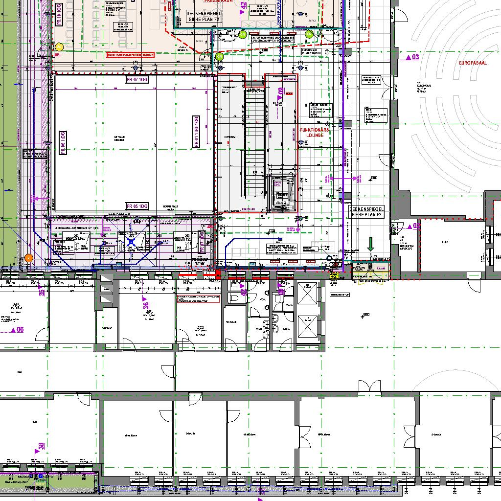Viewport: 501px width, 501px height.
Task: Select the red 'EUROPASAAL' room name
Action: pos(473,63)
